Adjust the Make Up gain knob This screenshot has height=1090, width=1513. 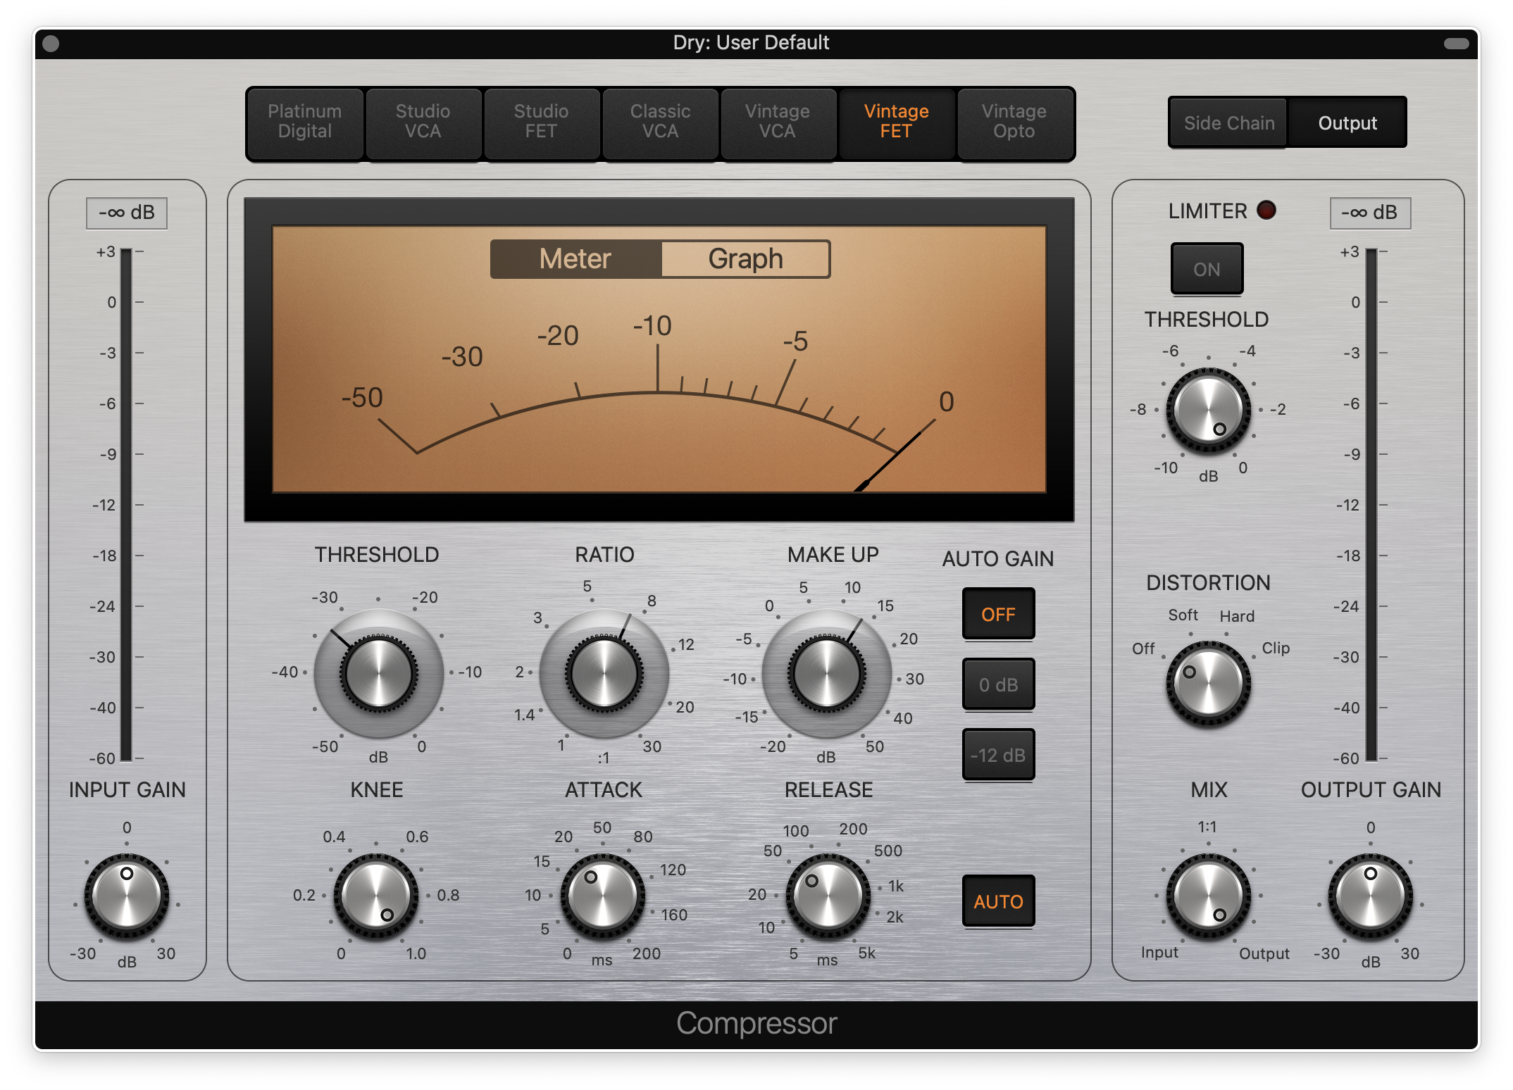[828, 674]
